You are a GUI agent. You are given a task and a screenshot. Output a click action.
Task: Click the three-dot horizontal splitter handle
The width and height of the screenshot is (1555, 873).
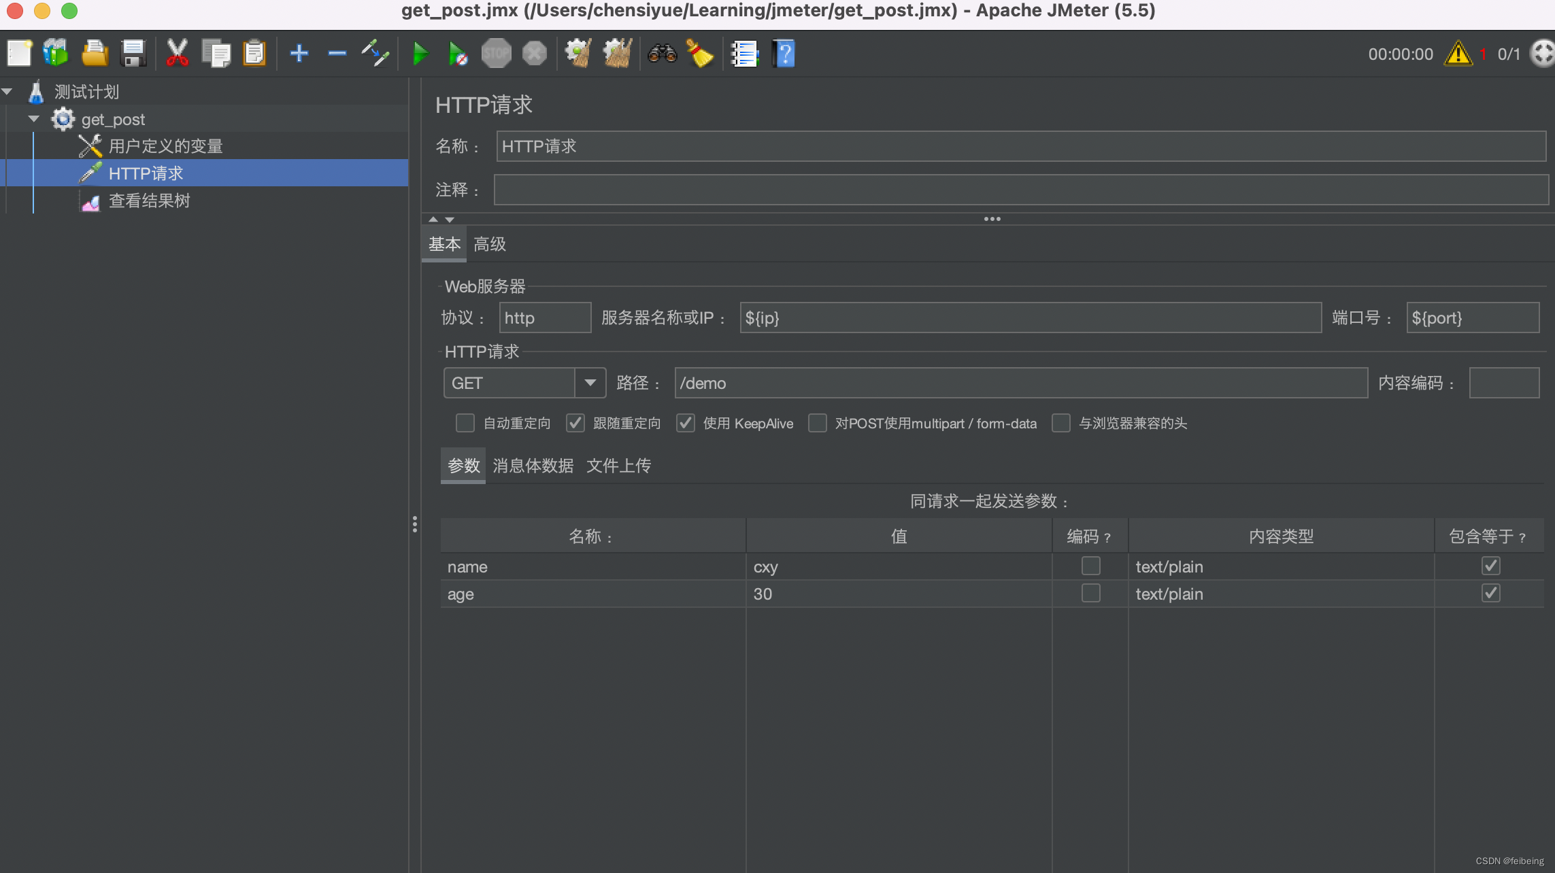(992, 219)
